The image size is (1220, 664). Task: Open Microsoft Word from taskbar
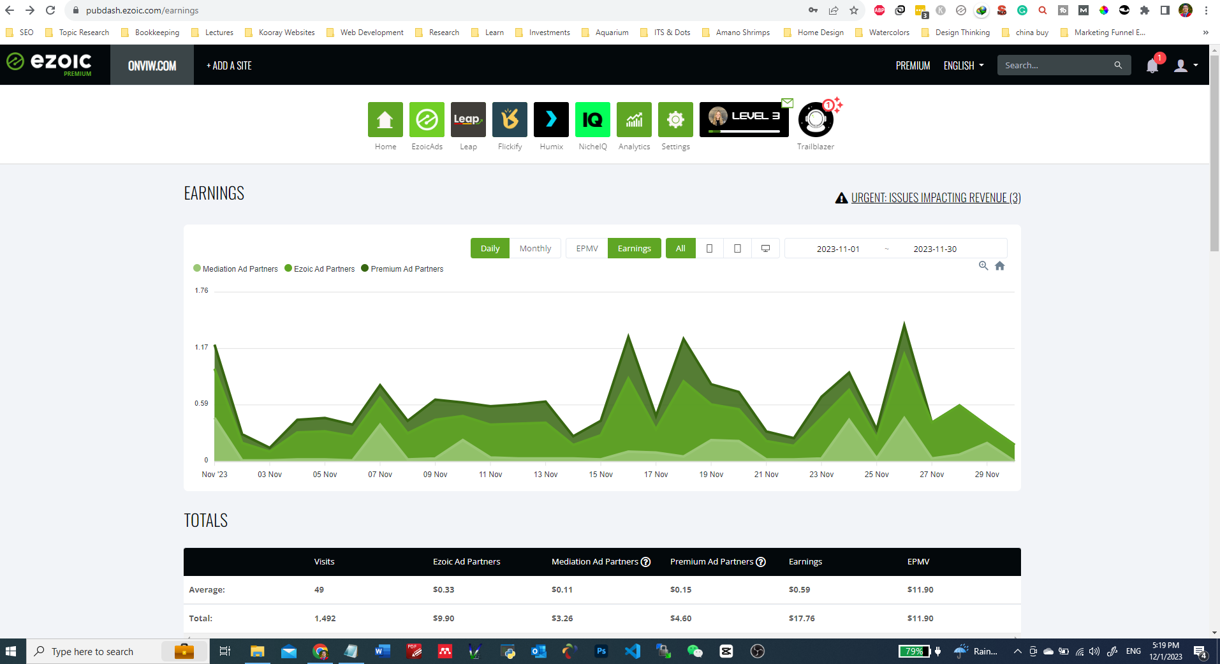382,651
